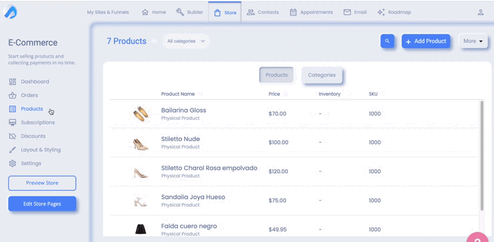Click the product list vertical scrollbar
Screen dimensions: 494x242
coord(482,156)
